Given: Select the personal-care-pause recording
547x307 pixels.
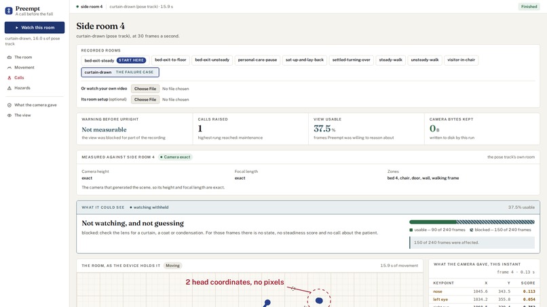Looking at the screenshot, I should pyautogui.click(x=257, y=60).
